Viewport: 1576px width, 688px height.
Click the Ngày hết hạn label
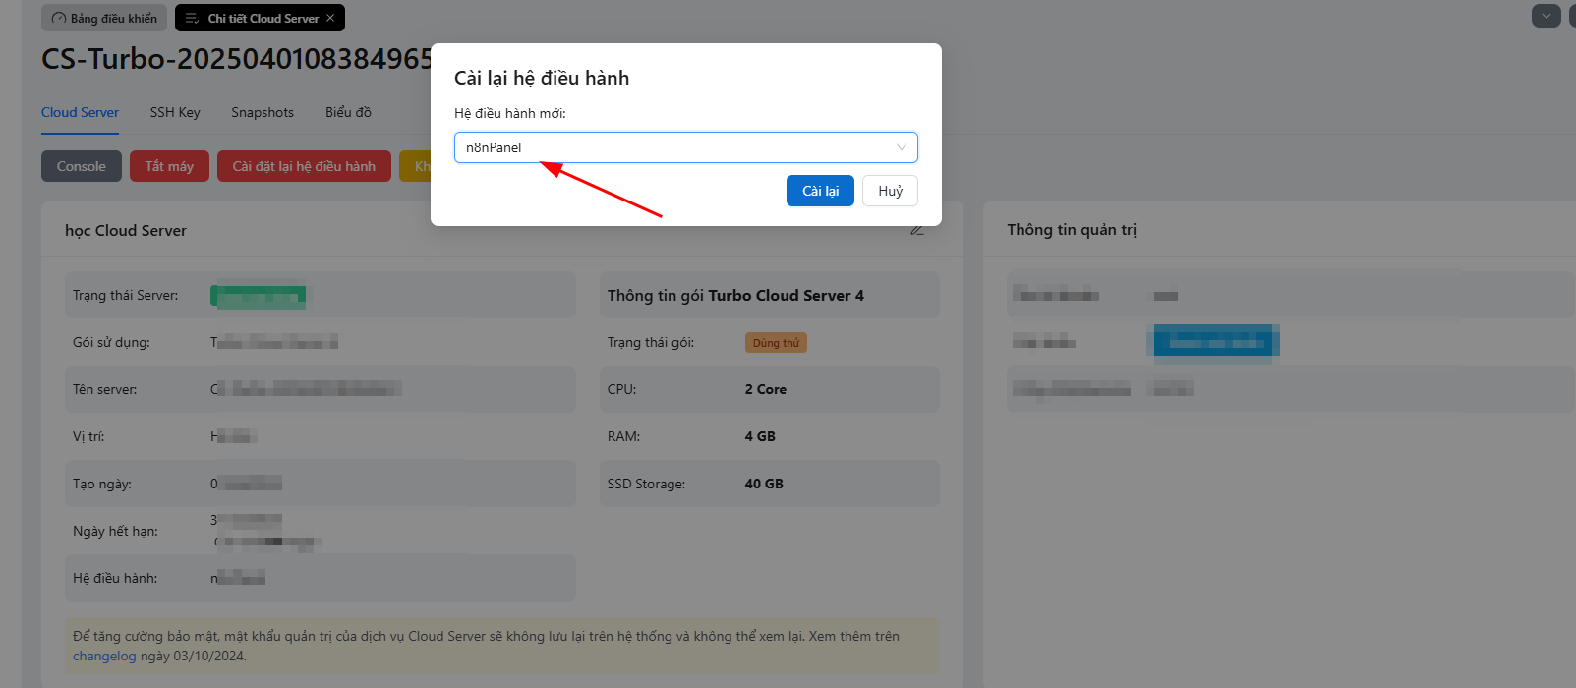pyautogui.click(x=115, y=531)
